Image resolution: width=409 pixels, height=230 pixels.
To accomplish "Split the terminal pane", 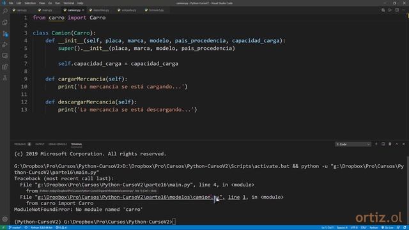I will (383, 144).
